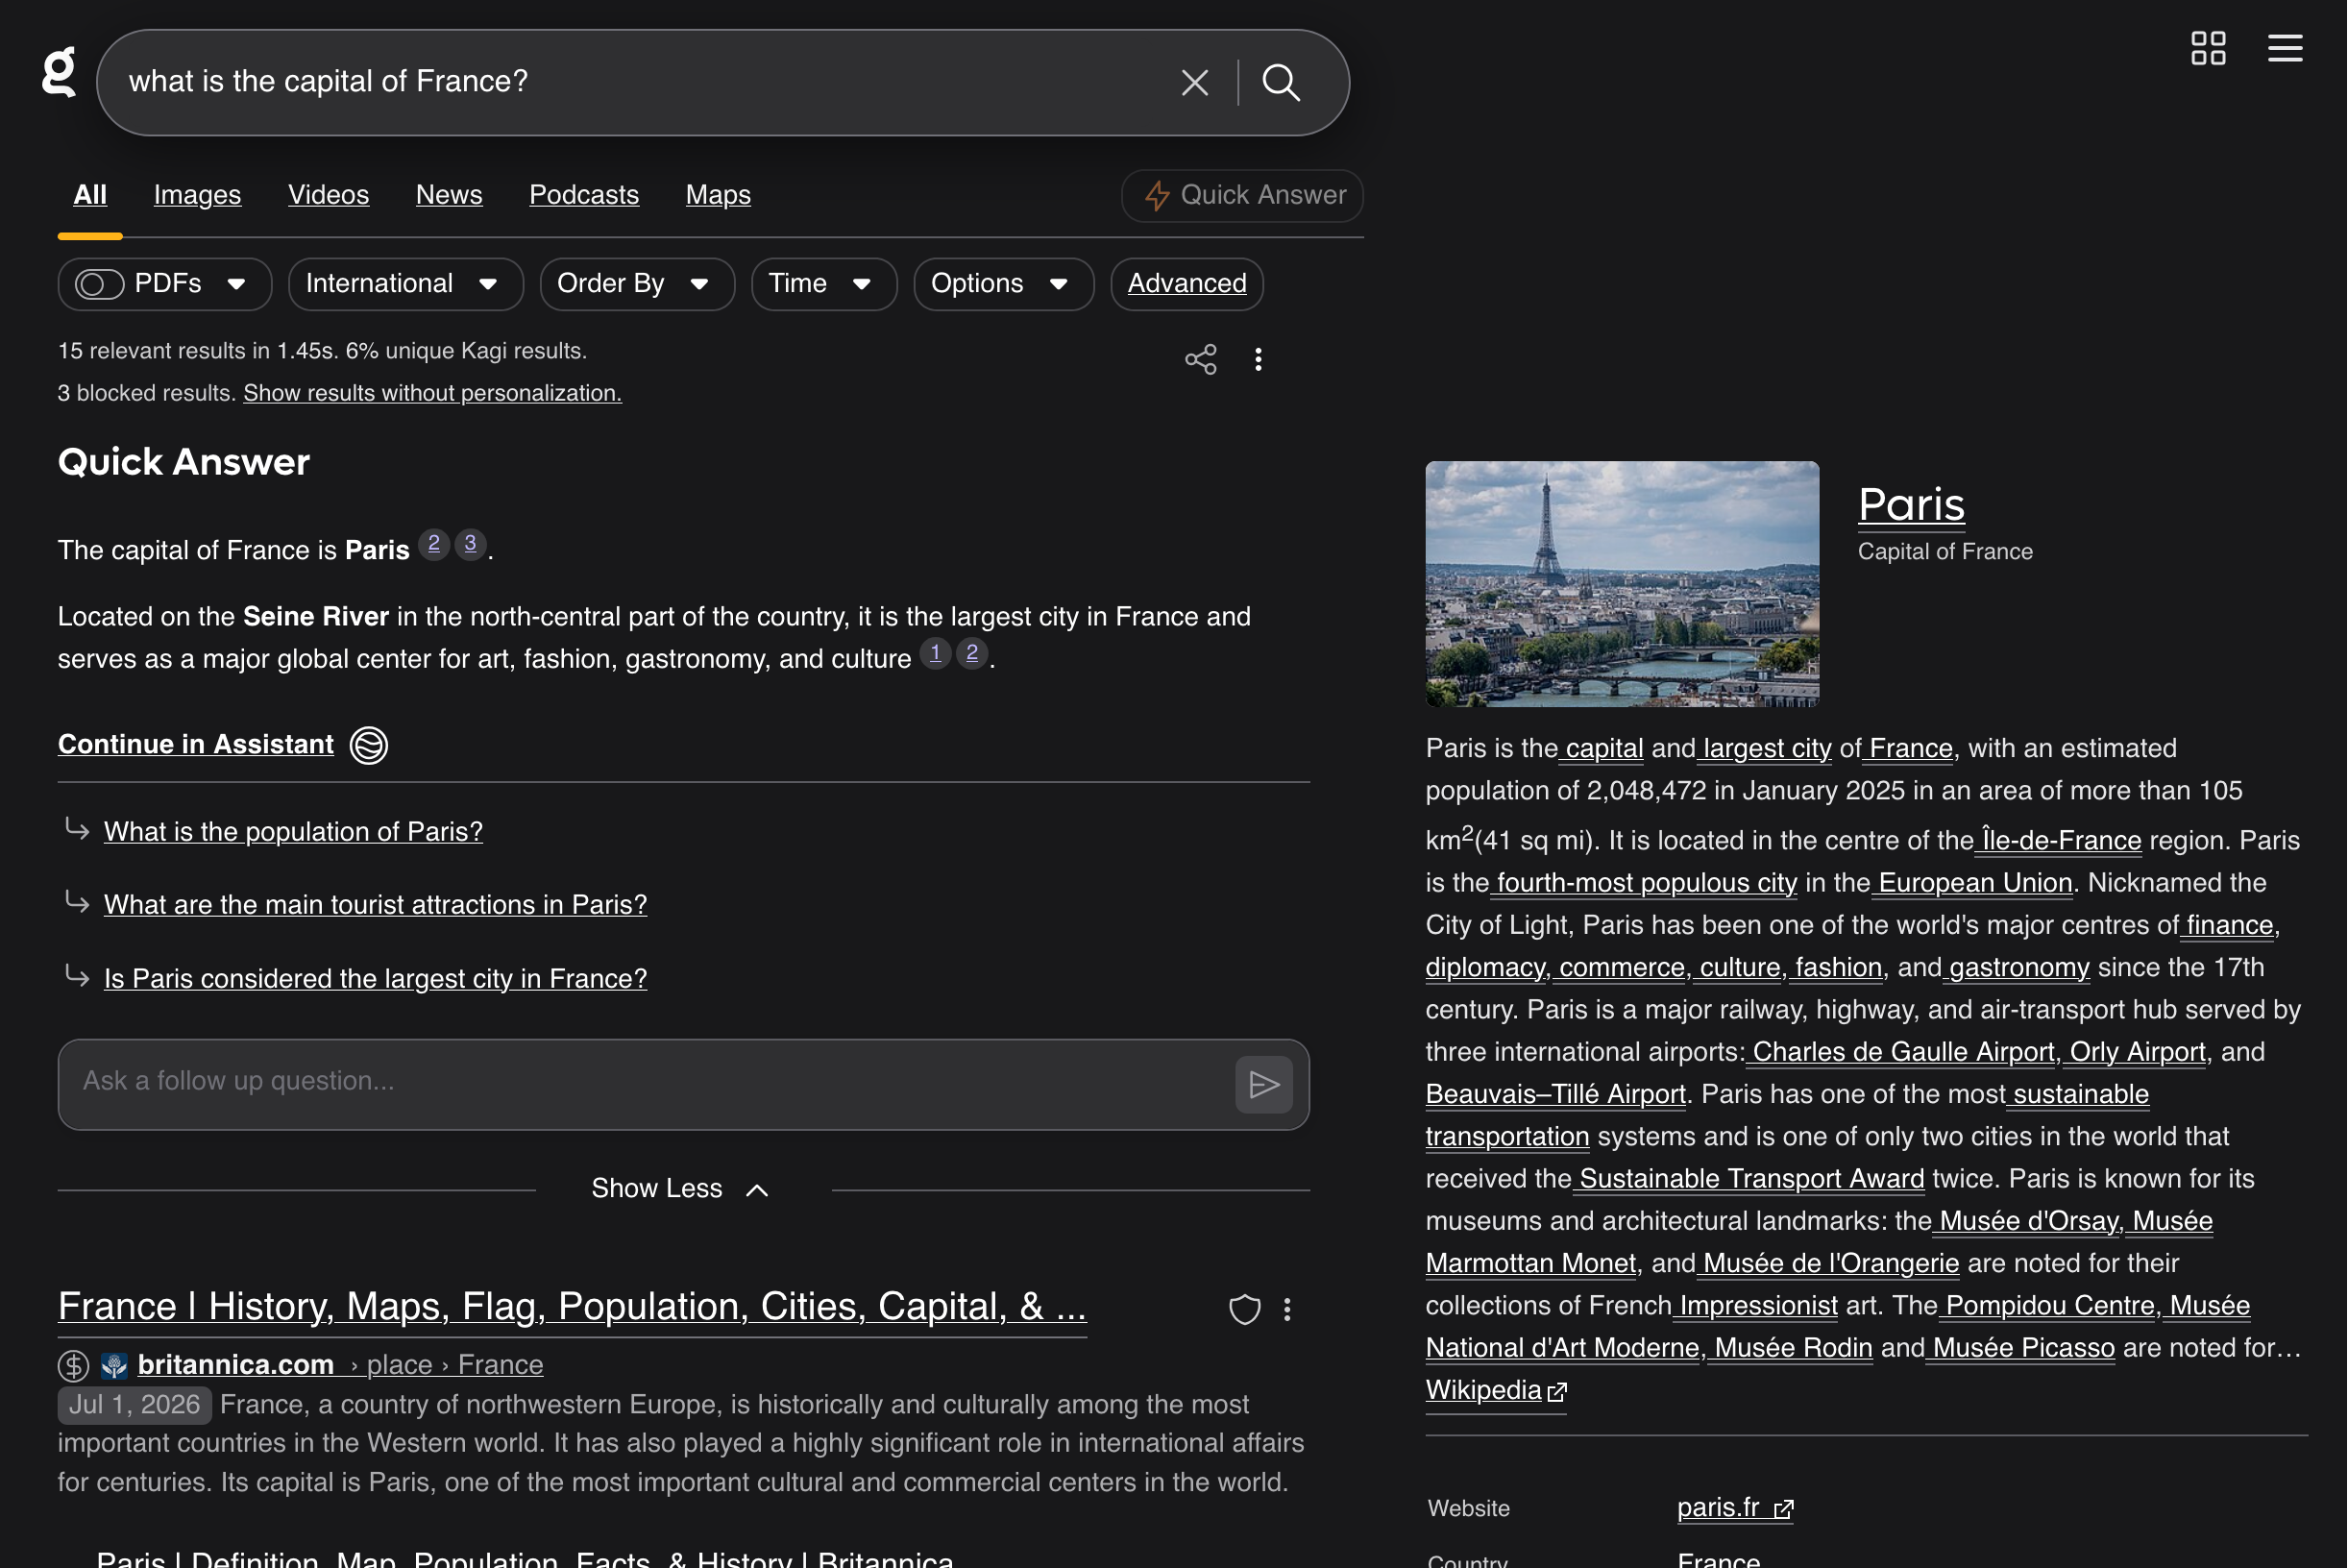The image size is (2348, 1568).
Task: Click the Quick Answer button
Action: click(1242, 195)
